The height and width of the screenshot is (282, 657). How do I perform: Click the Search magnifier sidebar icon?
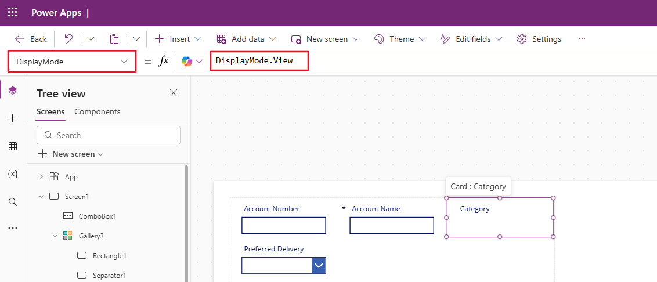(x=13, y=202)
